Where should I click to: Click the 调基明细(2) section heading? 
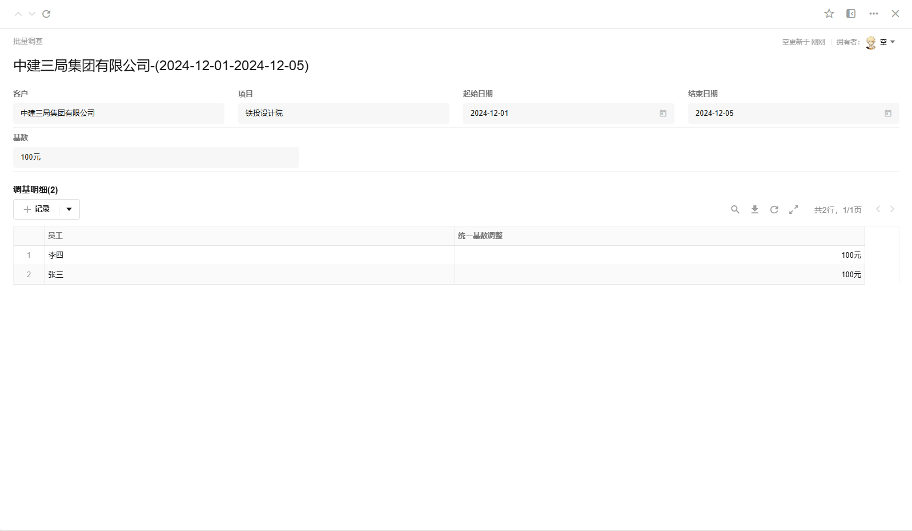[x=35, y=190]
